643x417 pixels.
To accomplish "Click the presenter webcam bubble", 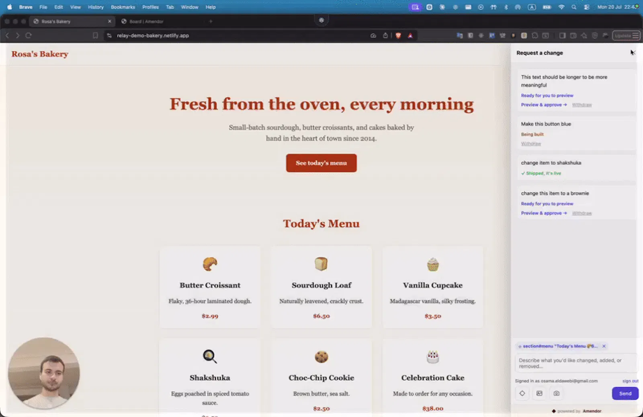I will (x=44, y=373).
